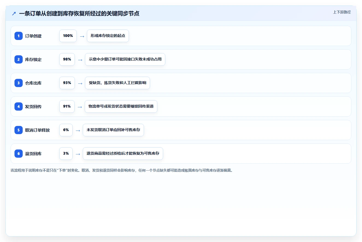
Task: Click the 退货回库 step label
Action: [33, 154]
